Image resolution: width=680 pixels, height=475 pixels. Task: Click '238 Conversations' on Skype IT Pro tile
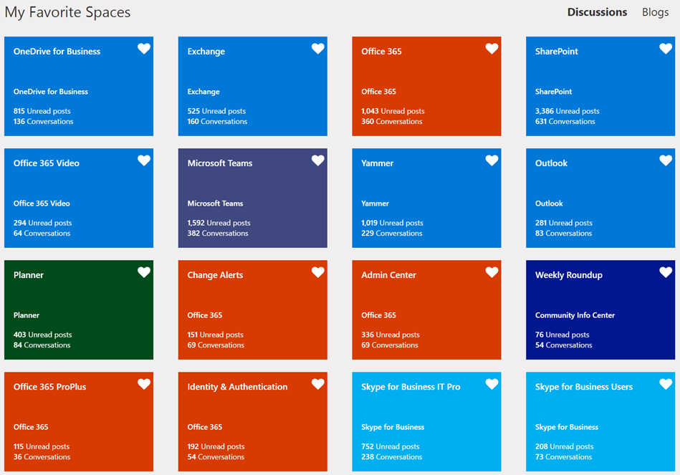[392, 457]
